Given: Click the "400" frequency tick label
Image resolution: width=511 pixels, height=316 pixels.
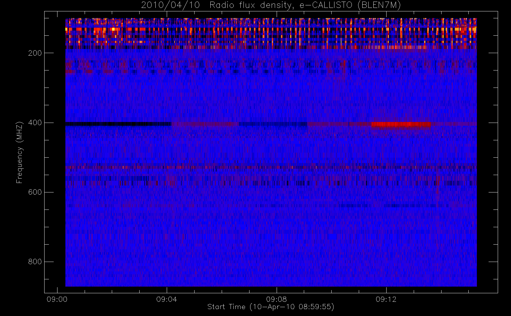Looking at the screenshot, I should click(35, 123).
